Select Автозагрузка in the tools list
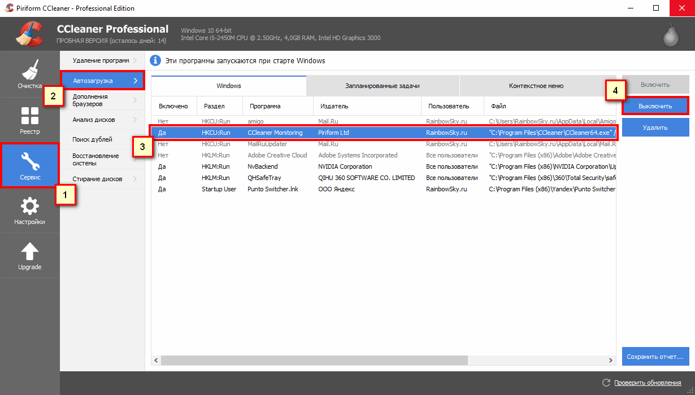 tap(102, 81)
